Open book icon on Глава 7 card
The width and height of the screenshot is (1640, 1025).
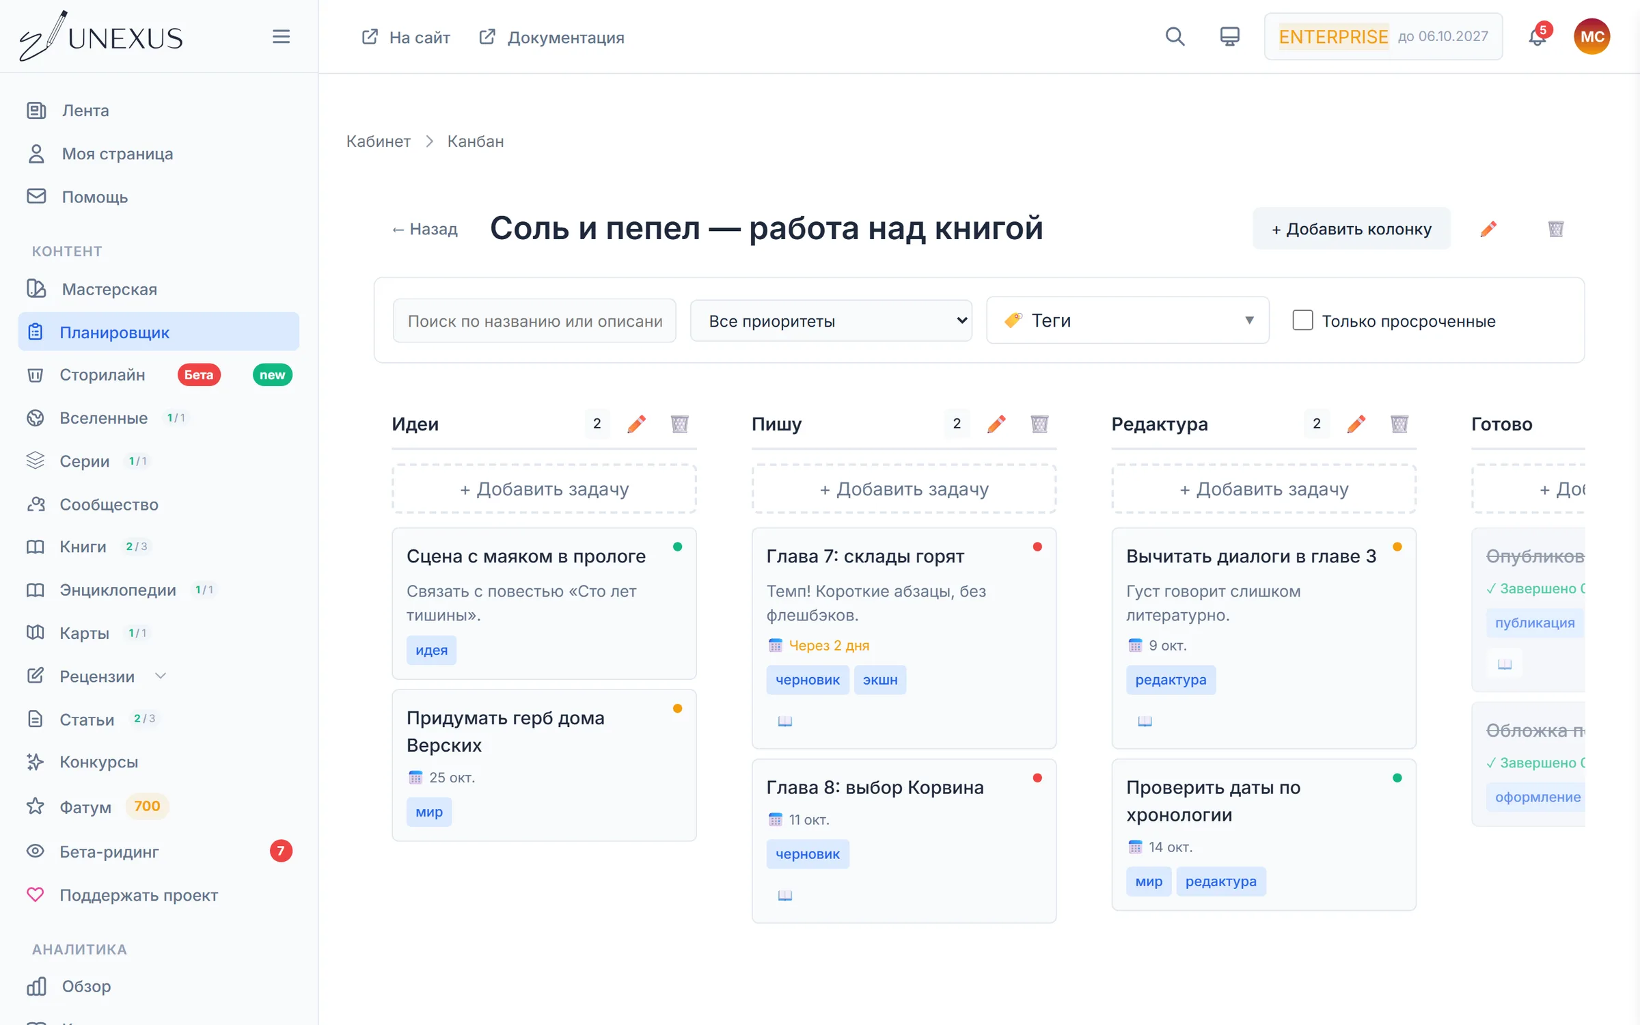pos(785,721)
